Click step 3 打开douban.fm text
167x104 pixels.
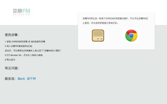pos(24,55)
